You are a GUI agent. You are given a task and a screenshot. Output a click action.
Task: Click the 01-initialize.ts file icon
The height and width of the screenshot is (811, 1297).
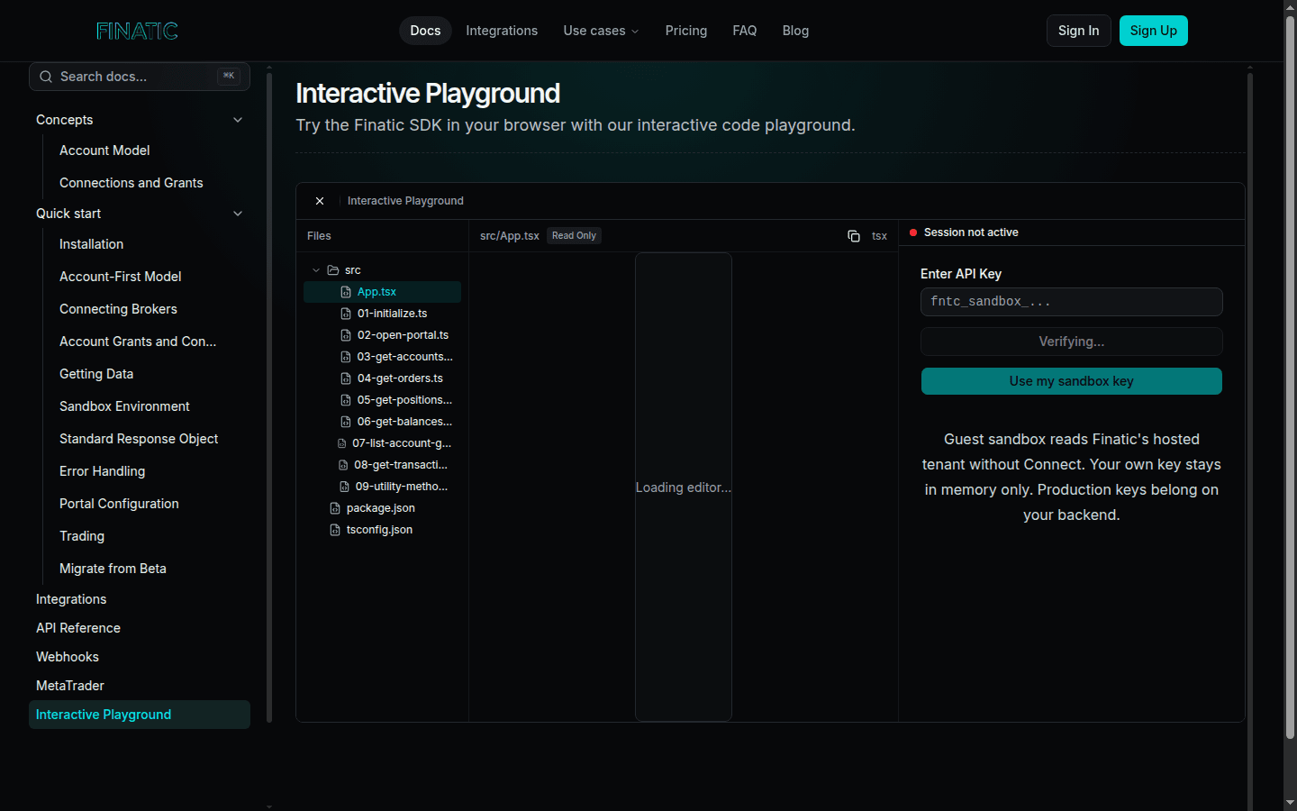[x=346, y=314]
